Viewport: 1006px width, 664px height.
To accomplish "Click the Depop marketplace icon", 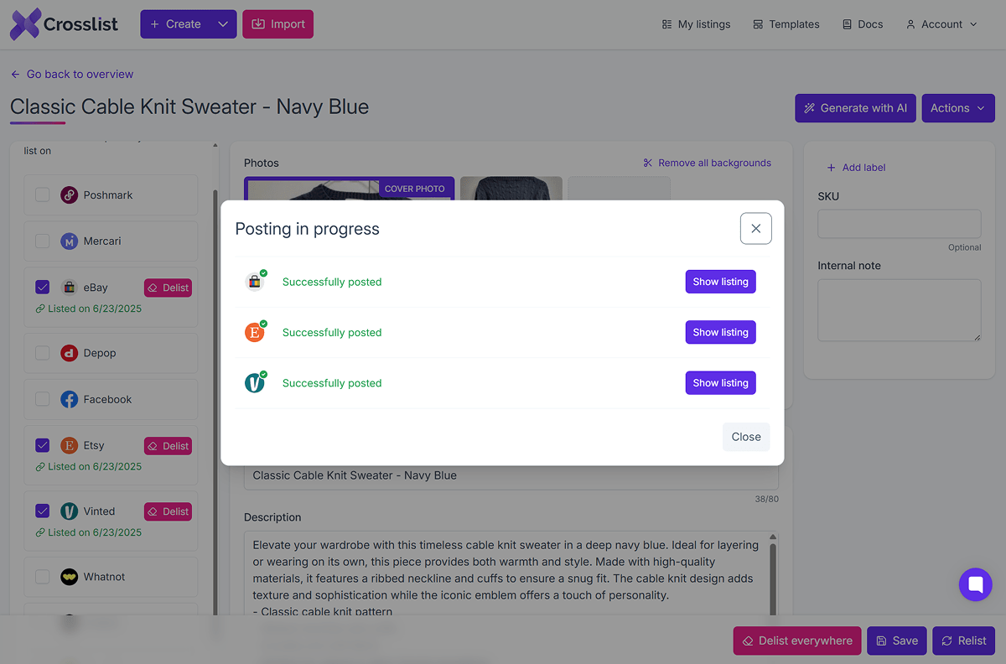I will (70, 353).
